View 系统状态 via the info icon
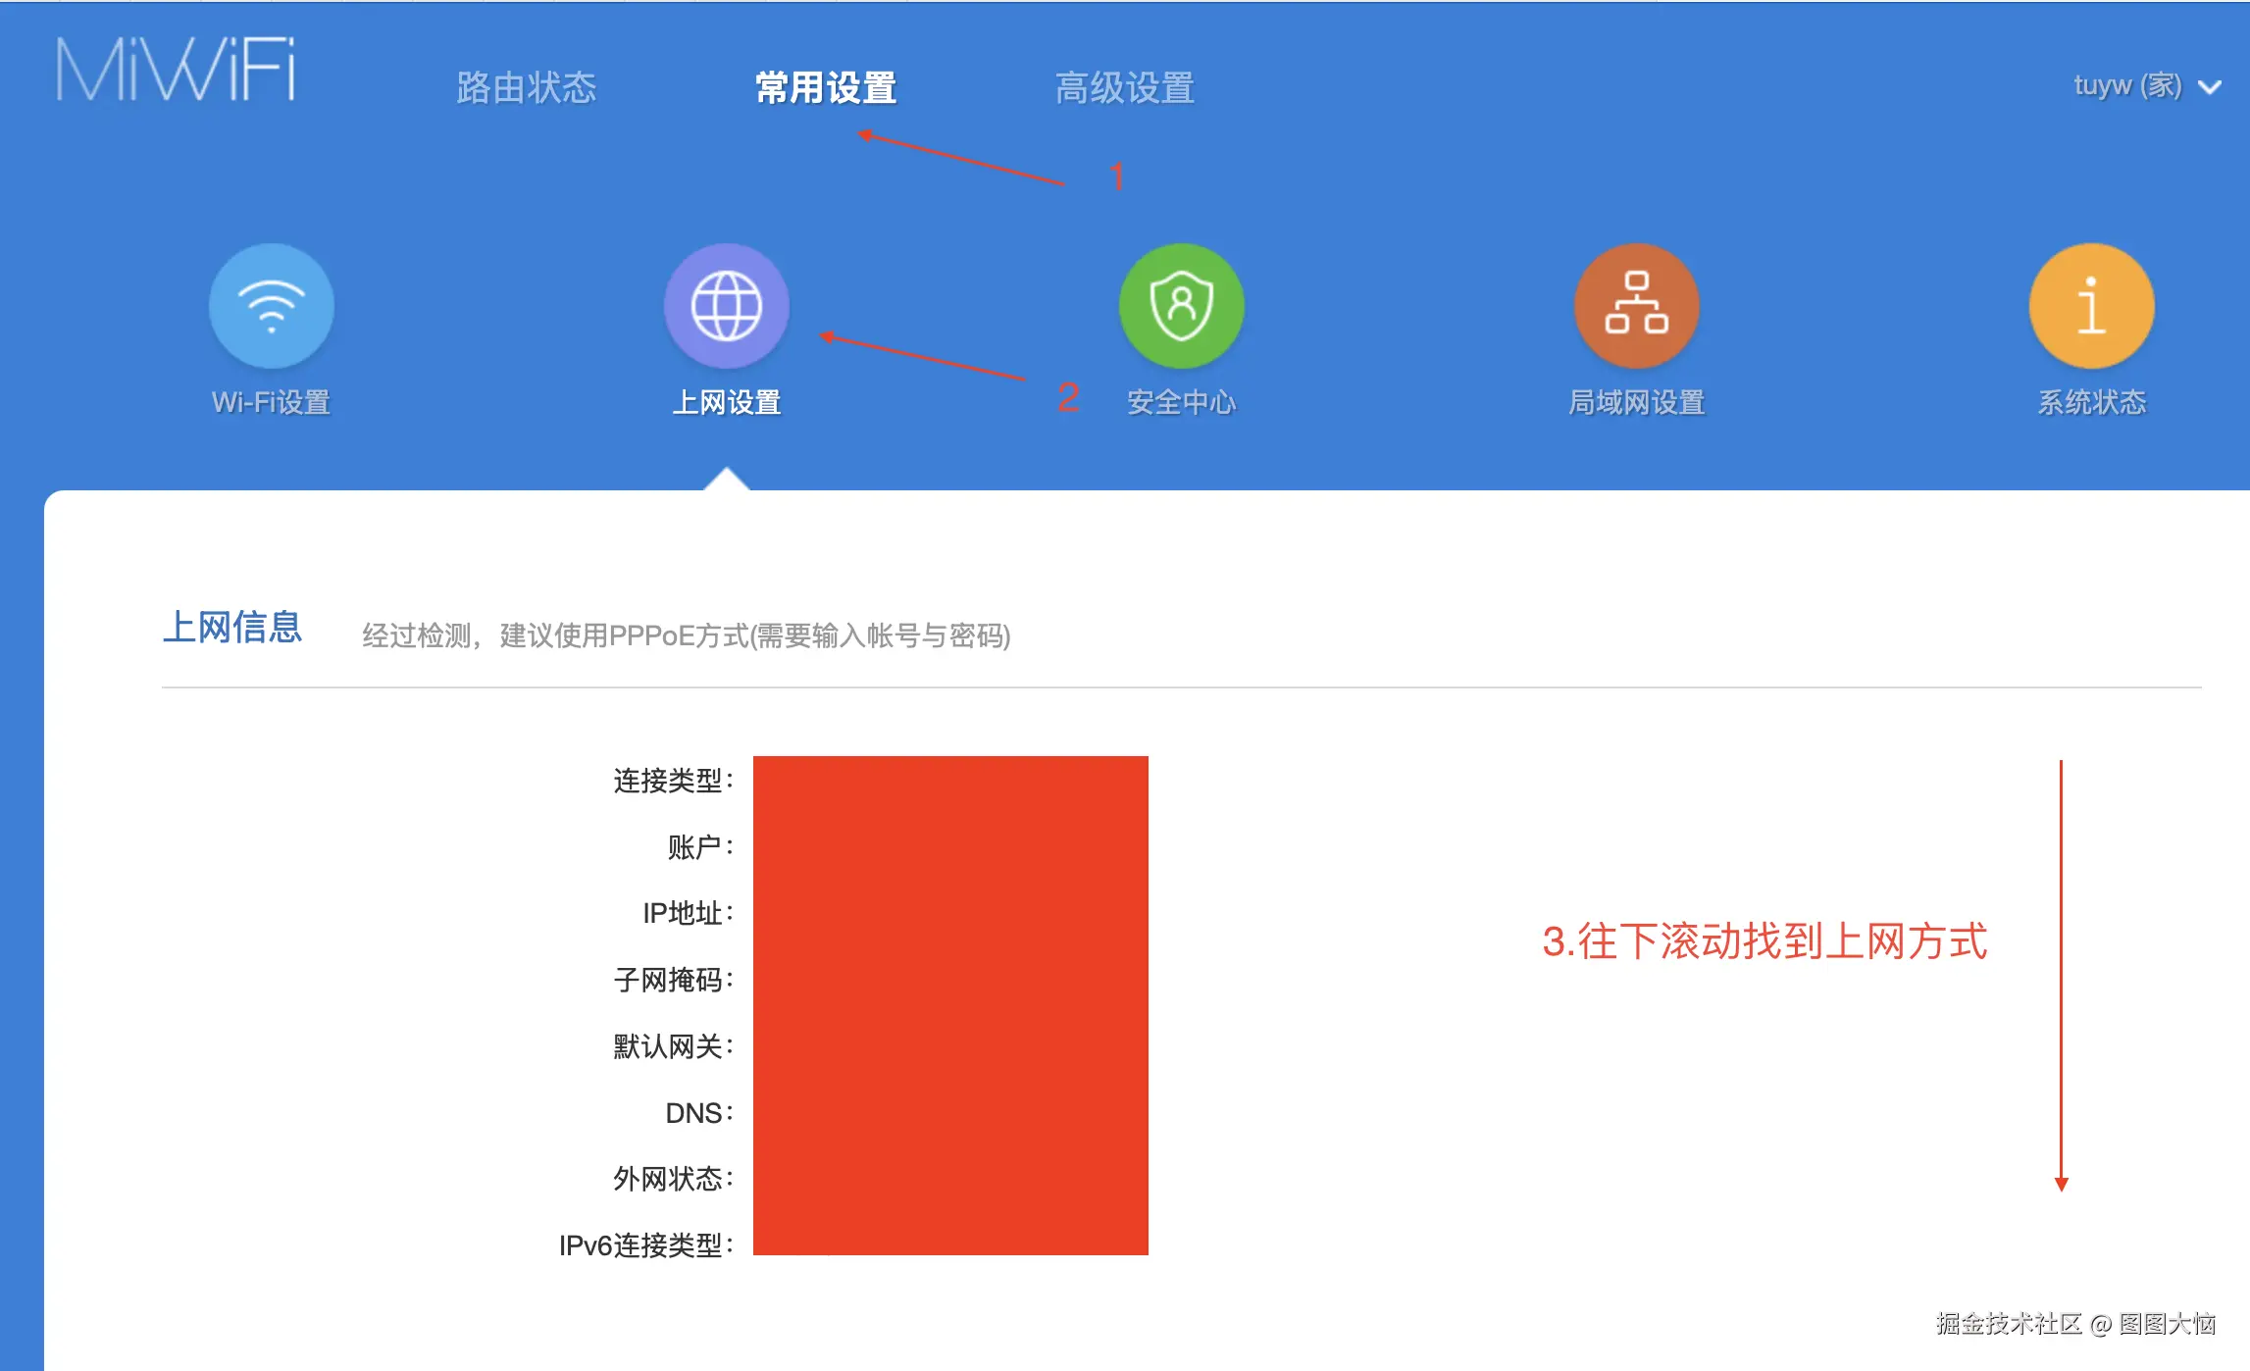This screenshot has width=2250, height=1371. click(2089, 305)
